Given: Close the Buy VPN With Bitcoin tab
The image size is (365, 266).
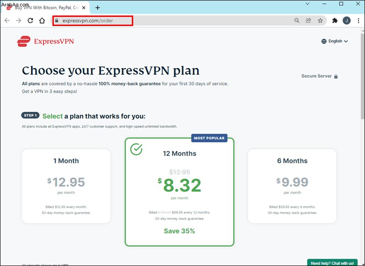Looking at the screenshot, I should point(84,8).
